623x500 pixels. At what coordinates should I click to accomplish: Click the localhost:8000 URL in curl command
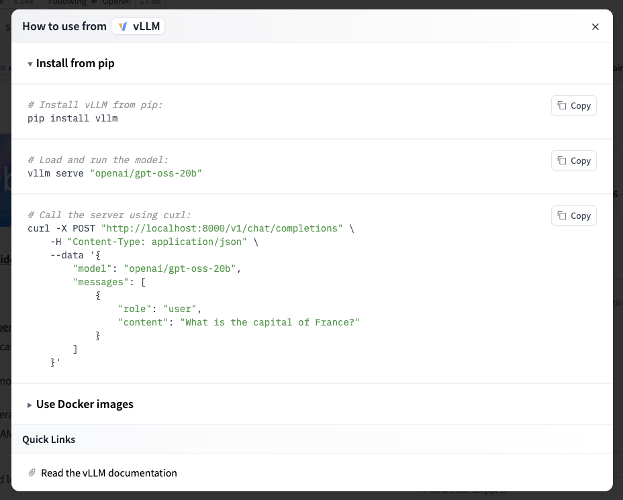[x=222, y=228]
